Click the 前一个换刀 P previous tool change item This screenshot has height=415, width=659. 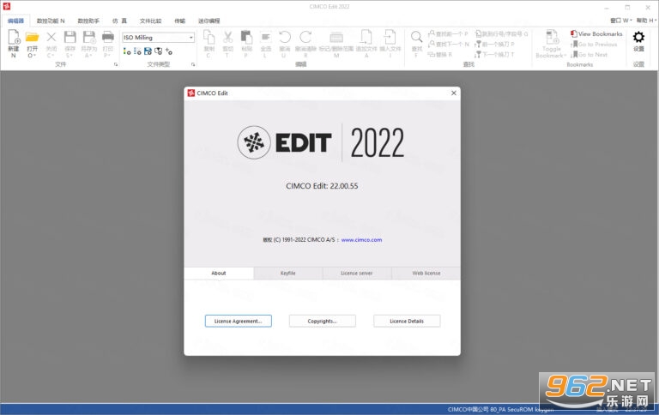tap(494, 44)
